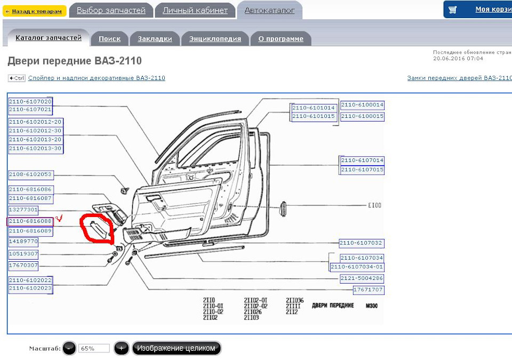Select part number 2110-6107020
The image size is (512, 362).
[30, 101]
